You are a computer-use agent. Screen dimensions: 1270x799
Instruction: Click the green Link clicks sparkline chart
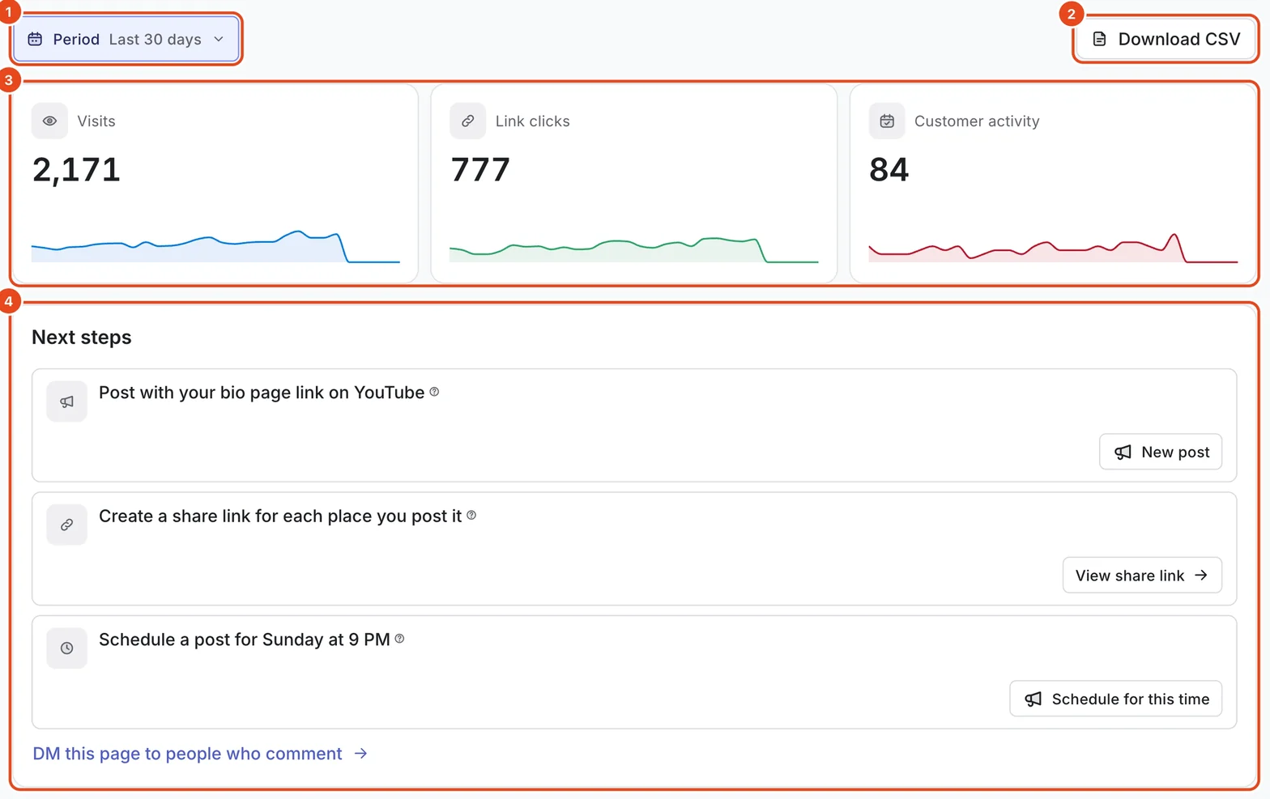tap(633, 249)
